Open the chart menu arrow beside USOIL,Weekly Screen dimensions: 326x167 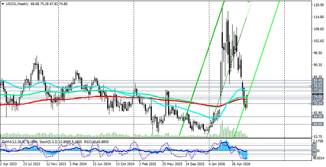pos(3,4)
